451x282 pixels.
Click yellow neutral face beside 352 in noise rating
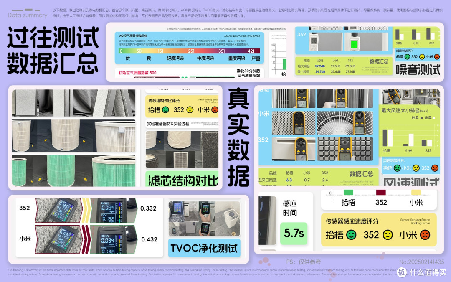tap(422, 57)
